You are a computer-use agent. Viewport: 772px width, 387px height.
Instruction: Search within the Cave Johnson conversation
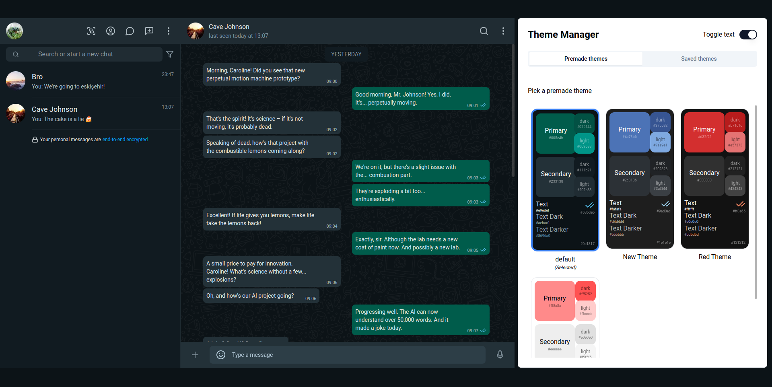pyautogui.click(x=484, y=31)
